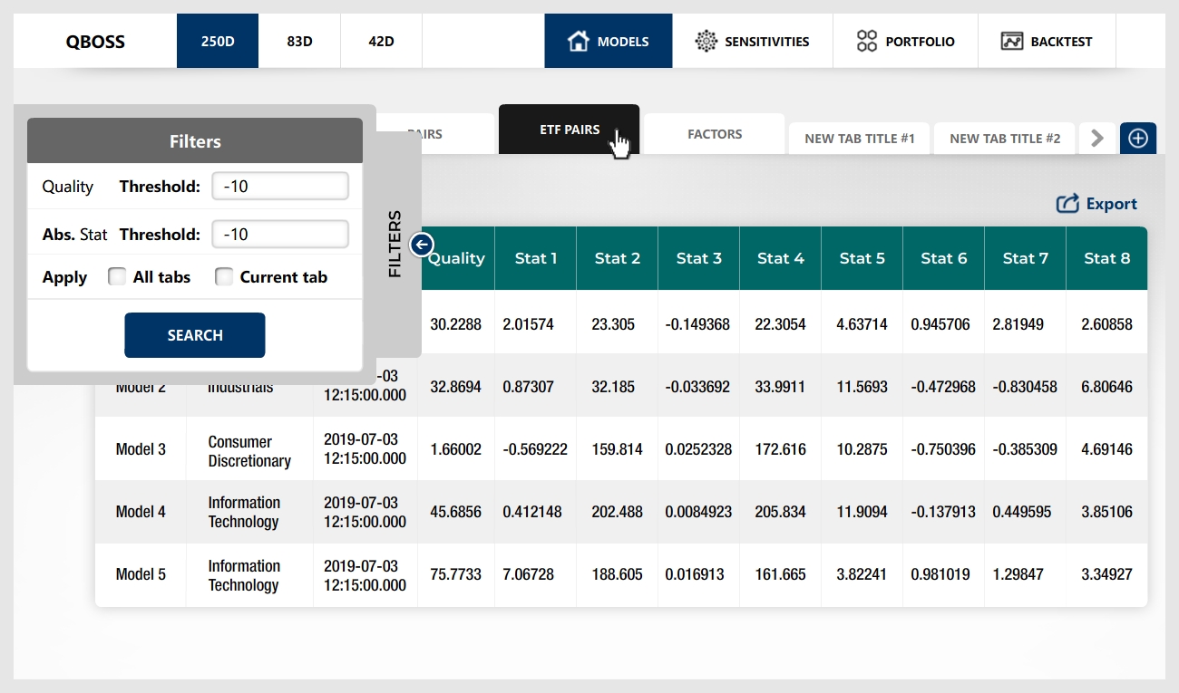Open New Tab Title #1
The height and width of the screenshot is (693, 1179).
[859, 139]
